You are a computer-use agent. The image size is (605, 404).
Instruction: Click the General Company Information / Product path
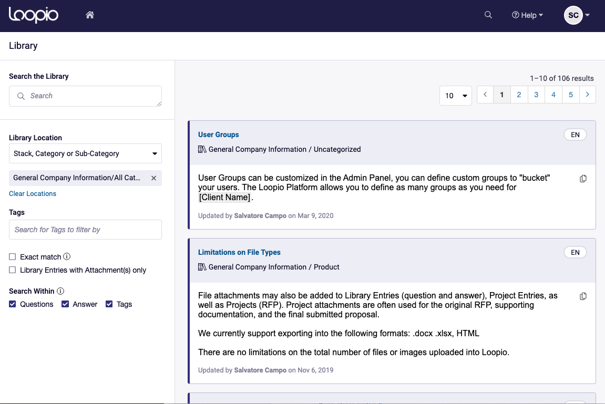click(x=274, y=267)
